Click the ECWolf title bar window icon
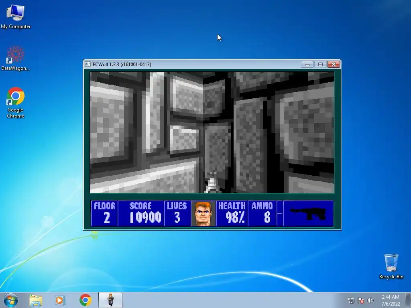This screenshot has height=308, width=411. click(x=87, y=64)
